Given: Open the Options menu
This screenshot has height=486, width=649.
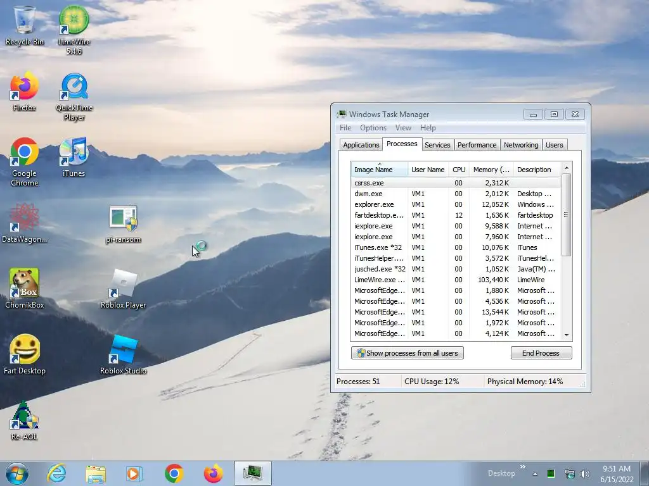Looking at the screenshot, I should pos(373,128).
